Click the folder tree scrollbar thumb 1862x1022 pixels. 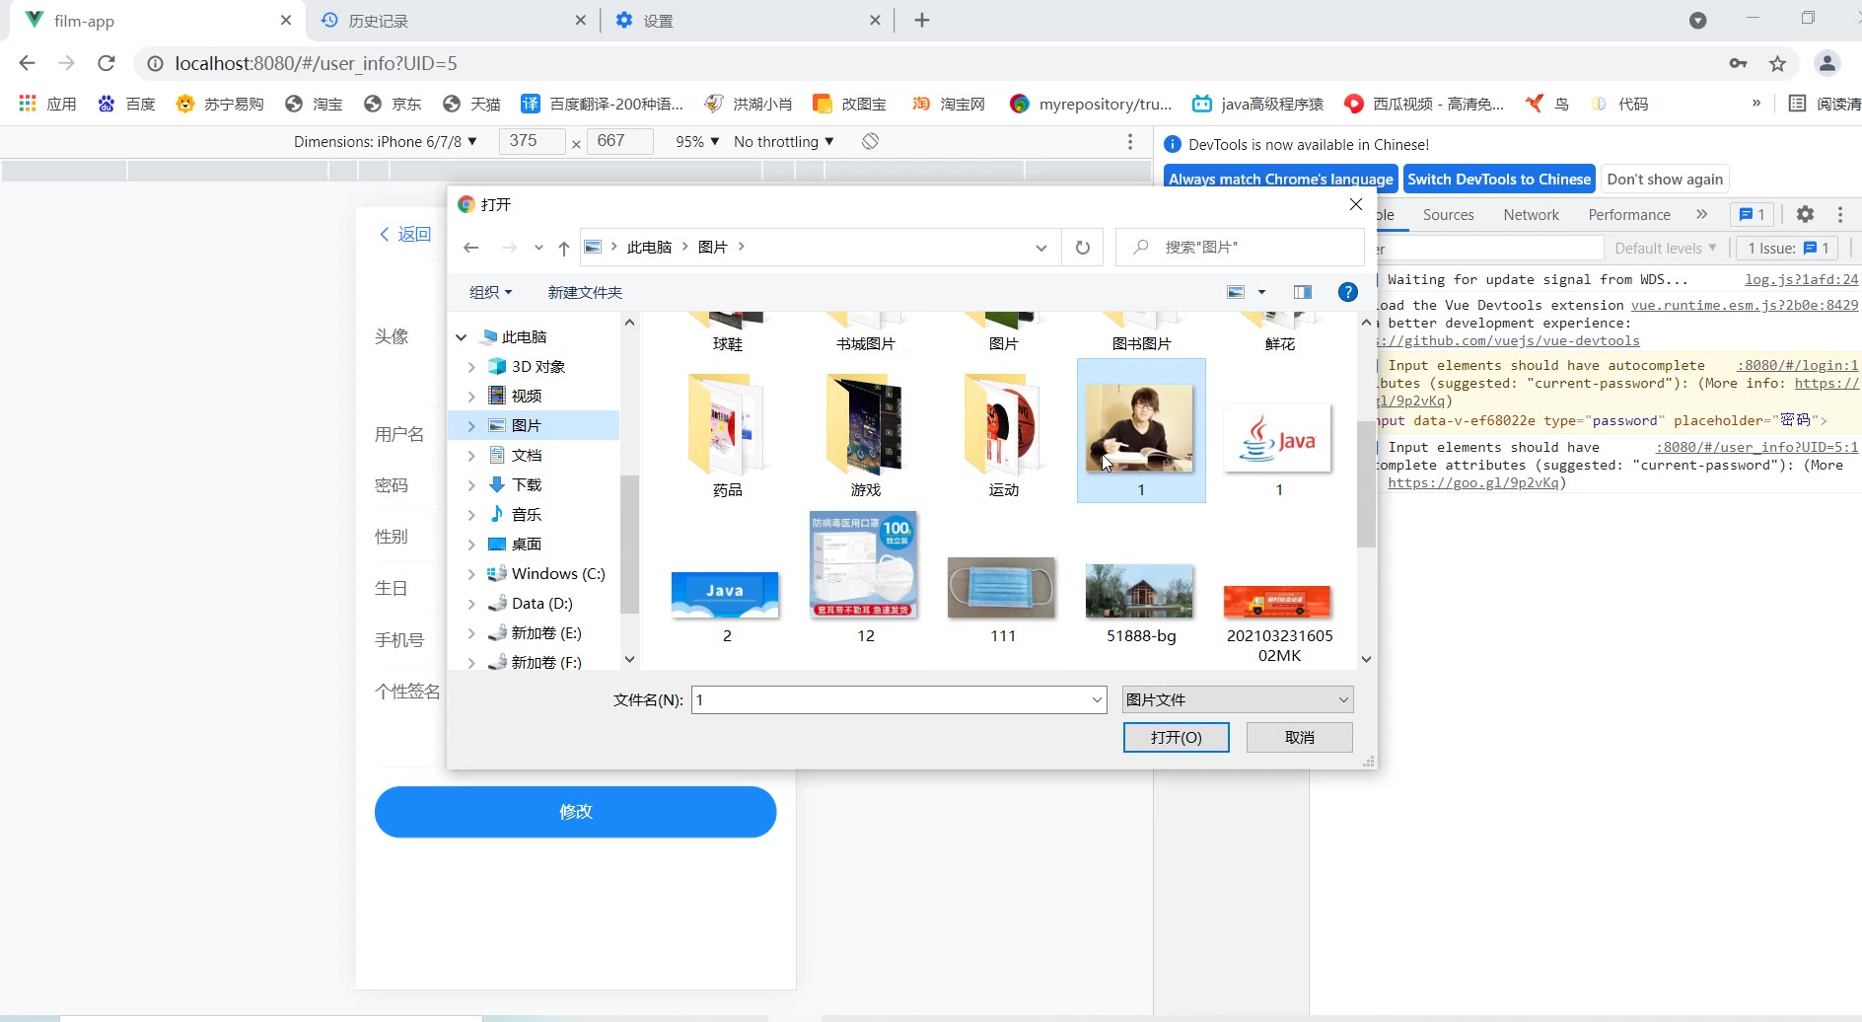coord(629,545)
